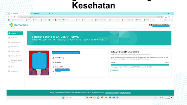This screenshot has height=105, width=187.
Task: Open Chrome's tab search dropdown
Action: pos(8,13)
